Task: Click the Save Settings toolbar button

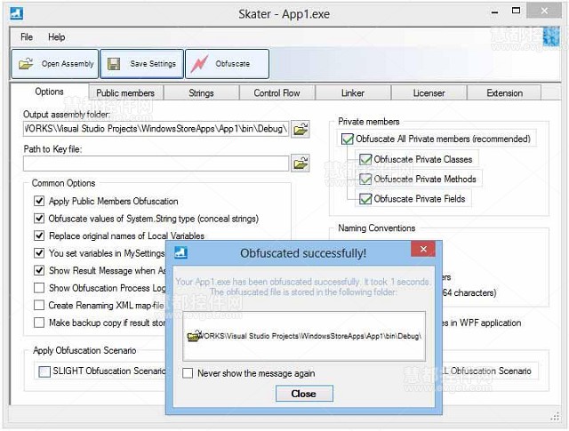Action: [x=142, y=64]
